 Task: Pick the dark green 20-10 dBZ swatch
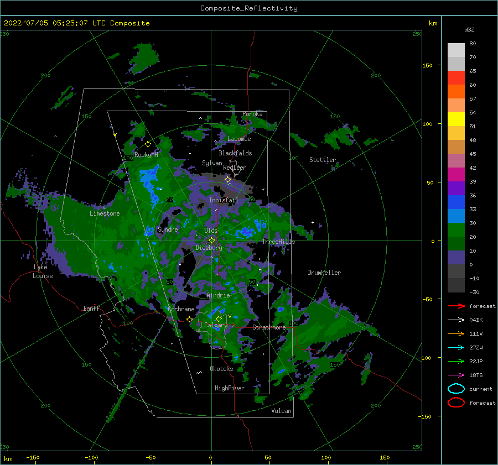point(456,244)
